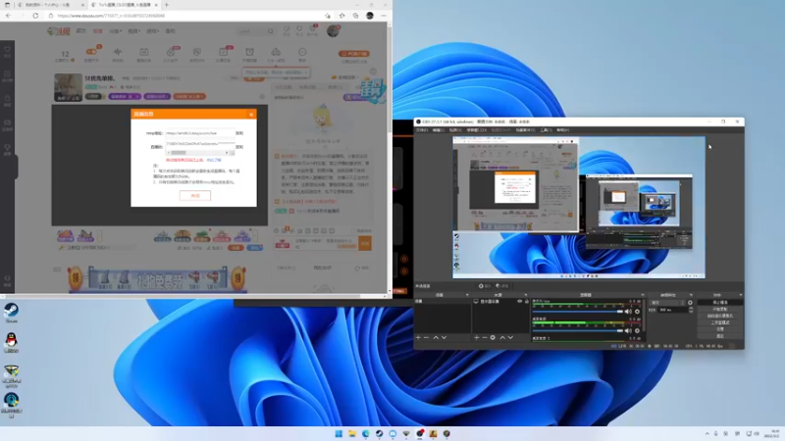The image size is (785, 441).
Task: Open Edge browser from taskbar
Action: tap(366, 433)
